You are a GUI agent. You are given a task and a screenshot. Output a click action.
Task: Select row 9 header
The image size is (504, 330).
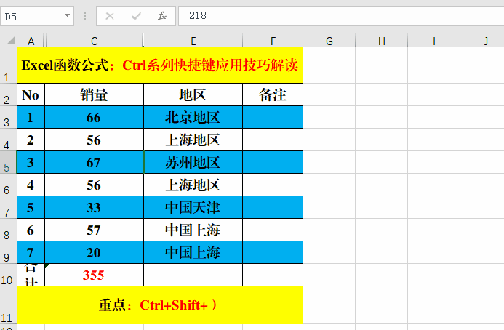(x=8, y=252)
